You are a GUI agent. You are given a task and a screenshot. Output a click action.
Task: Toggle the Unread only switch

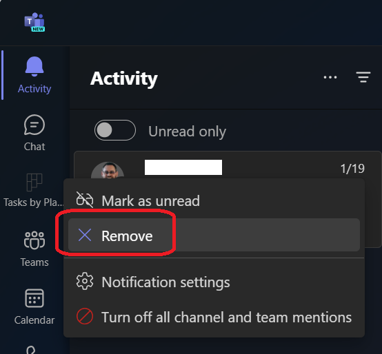click(115, 130)
